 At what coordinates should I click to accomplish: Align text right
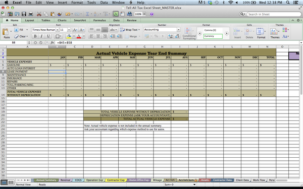click(x=105, y=36)
